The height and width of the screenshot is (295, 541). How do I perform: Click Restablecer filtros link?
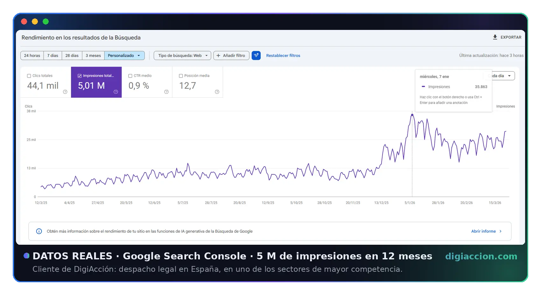tap(283, 55)
